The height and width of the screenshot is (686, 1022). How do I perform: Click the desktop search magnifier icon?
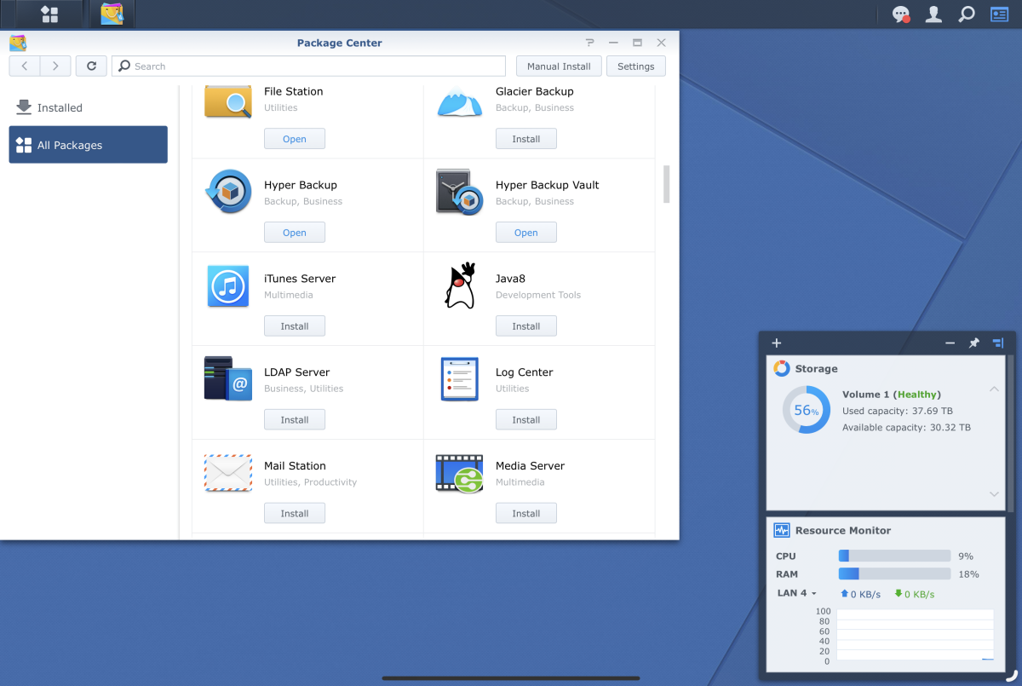tap(967, 14)
